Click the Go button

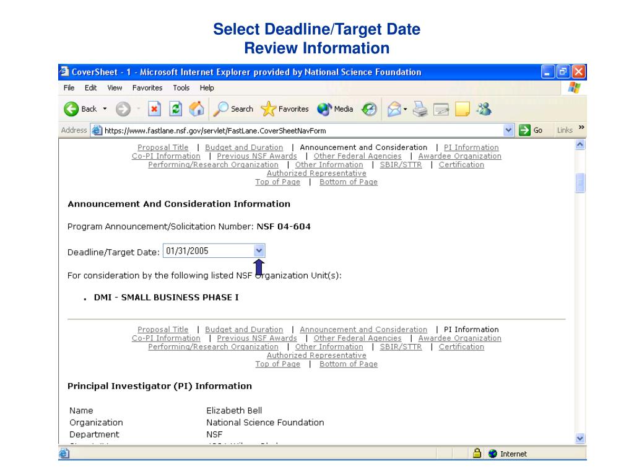[x=531, y=130]
